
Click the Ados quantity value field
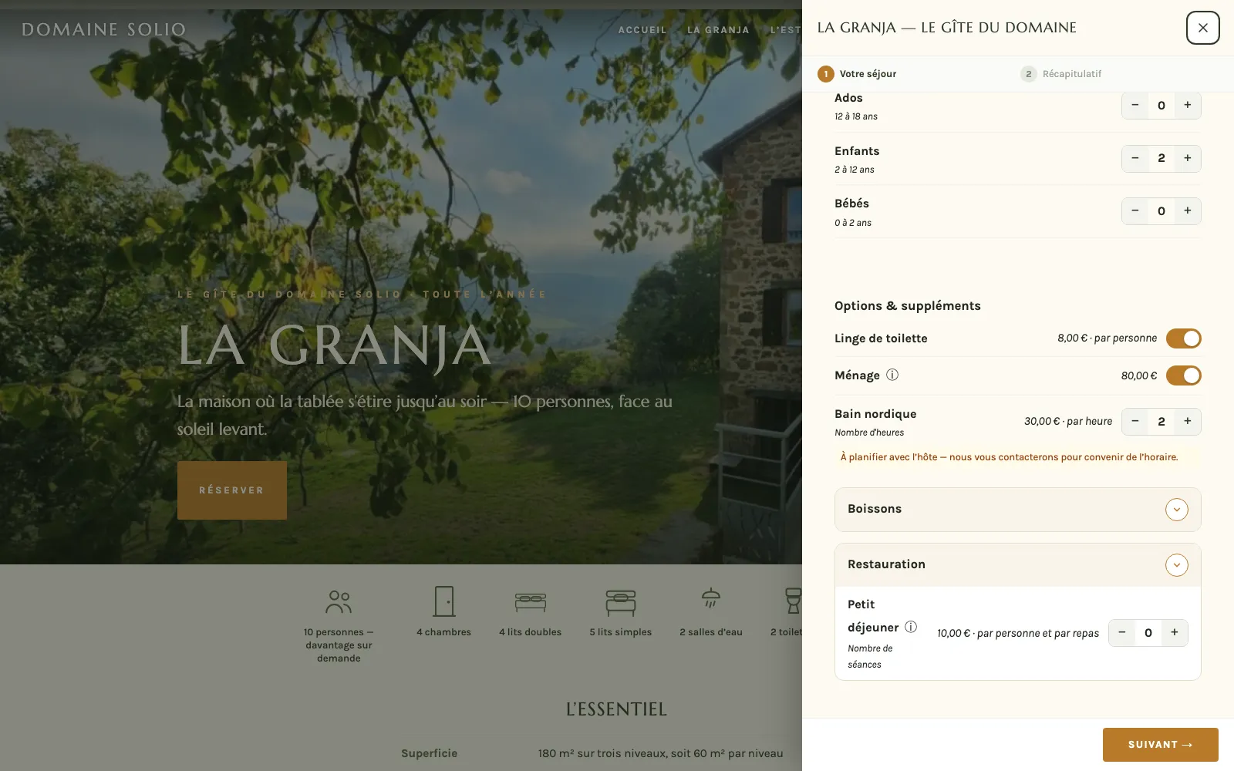(1162, 105)
